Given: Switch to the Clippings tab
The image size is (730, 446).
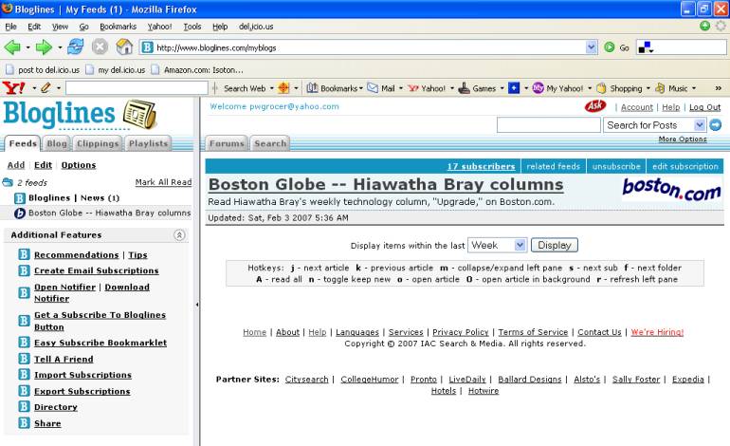Looking at the screenshot, I should point(98,143).
